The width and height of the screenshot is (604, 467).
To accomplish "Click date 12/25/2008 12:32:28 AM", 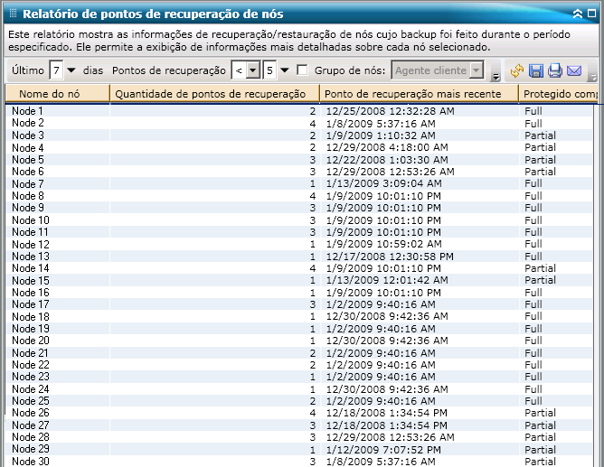I will click(x=391, y=111).
